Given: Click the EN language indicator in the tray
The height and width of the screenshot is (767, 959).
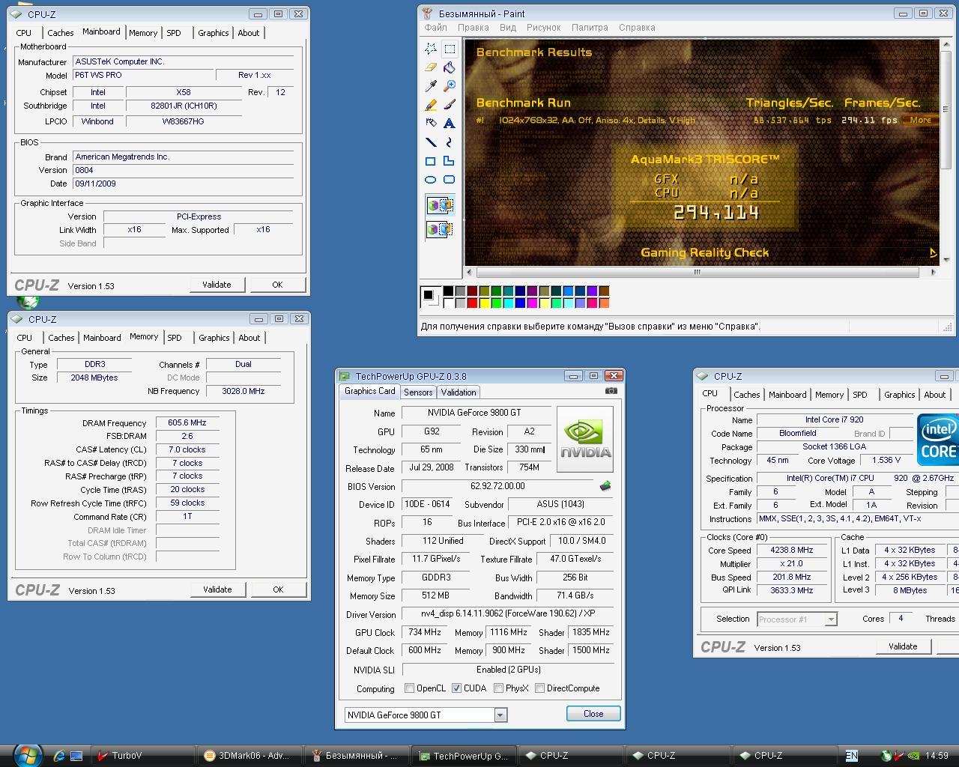Looking at the screenshot, I should [x=852, y=756].
